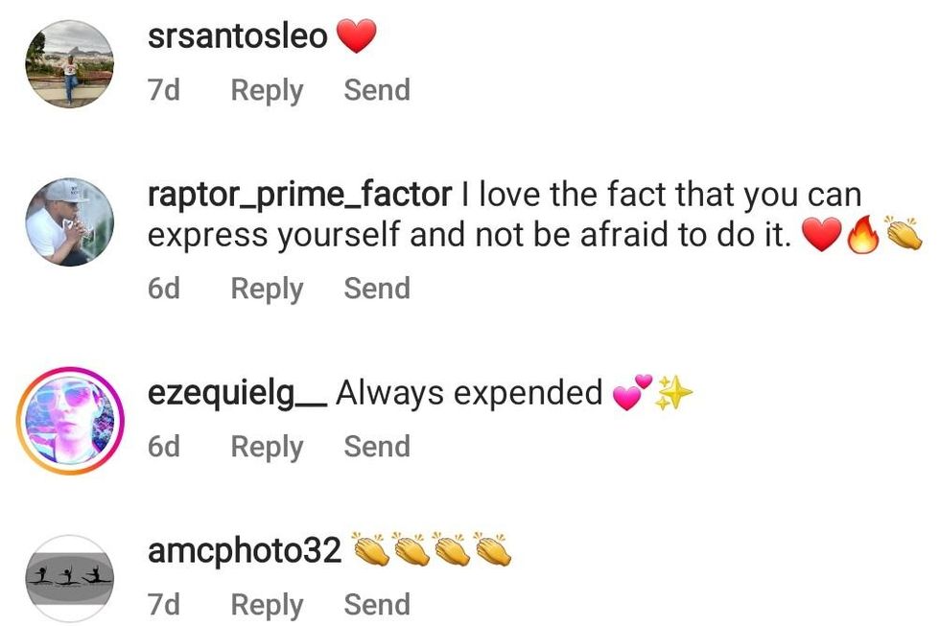The image size is (940, 626).
Task: Reply to srsantosleo's comment
Action: pos(267,90)
